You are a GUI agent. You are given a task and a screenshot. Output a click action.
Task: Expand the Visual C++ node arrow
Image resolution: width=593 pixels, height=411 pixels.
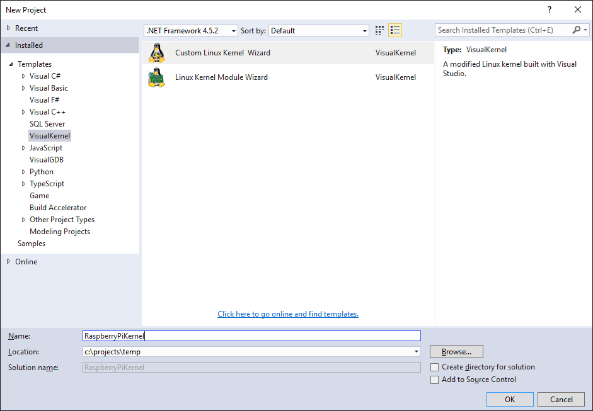pyautogui.click(x=23, y=112)
